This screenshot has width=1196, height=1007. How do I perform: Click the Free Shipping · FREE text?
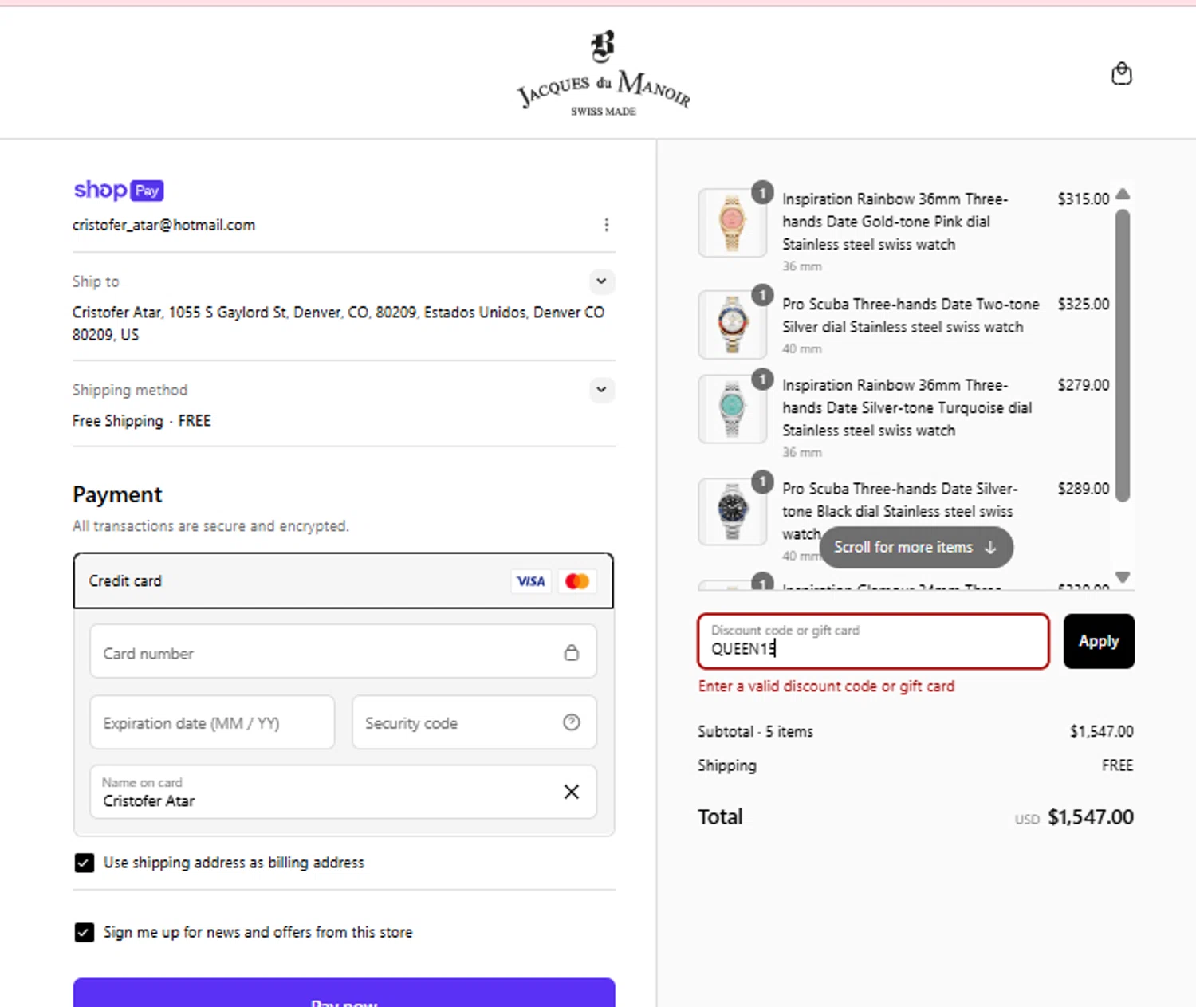point(141,420)
